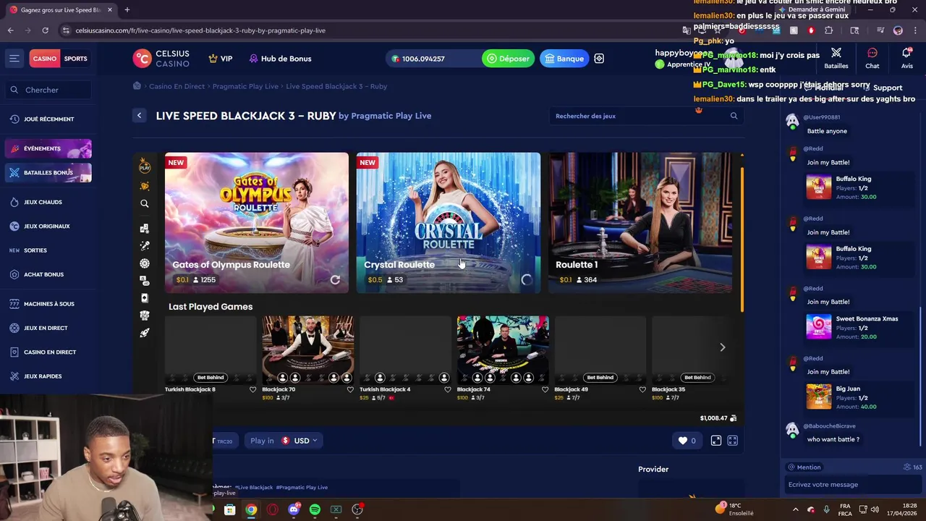The width and height of the screenshot is (926, 521).
Task: Click the search magnifier in game sidebar
Action: [145, 204]
